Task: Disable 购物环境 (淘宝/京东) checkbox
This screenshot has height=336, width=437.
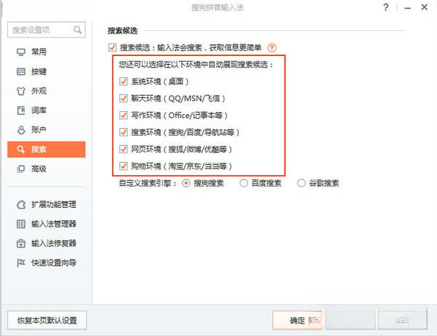Action: (123, 166)
